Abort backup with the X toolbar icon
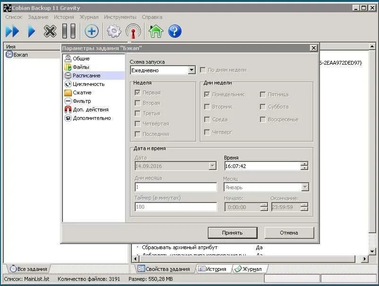The height and width of the screenshot is (286, 379). [50, 31]
